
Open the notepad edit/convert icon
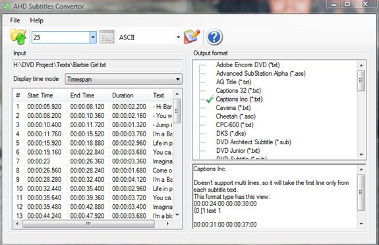[192, 36]
